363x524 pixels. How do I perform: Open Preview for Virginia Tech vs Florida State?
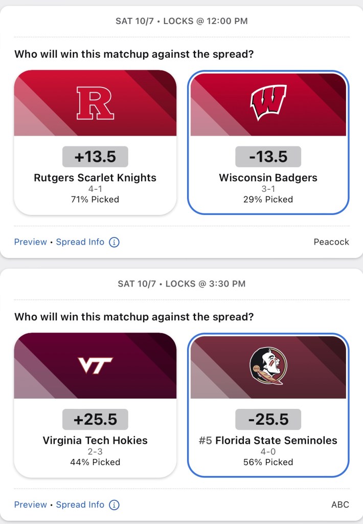(30, 505)
